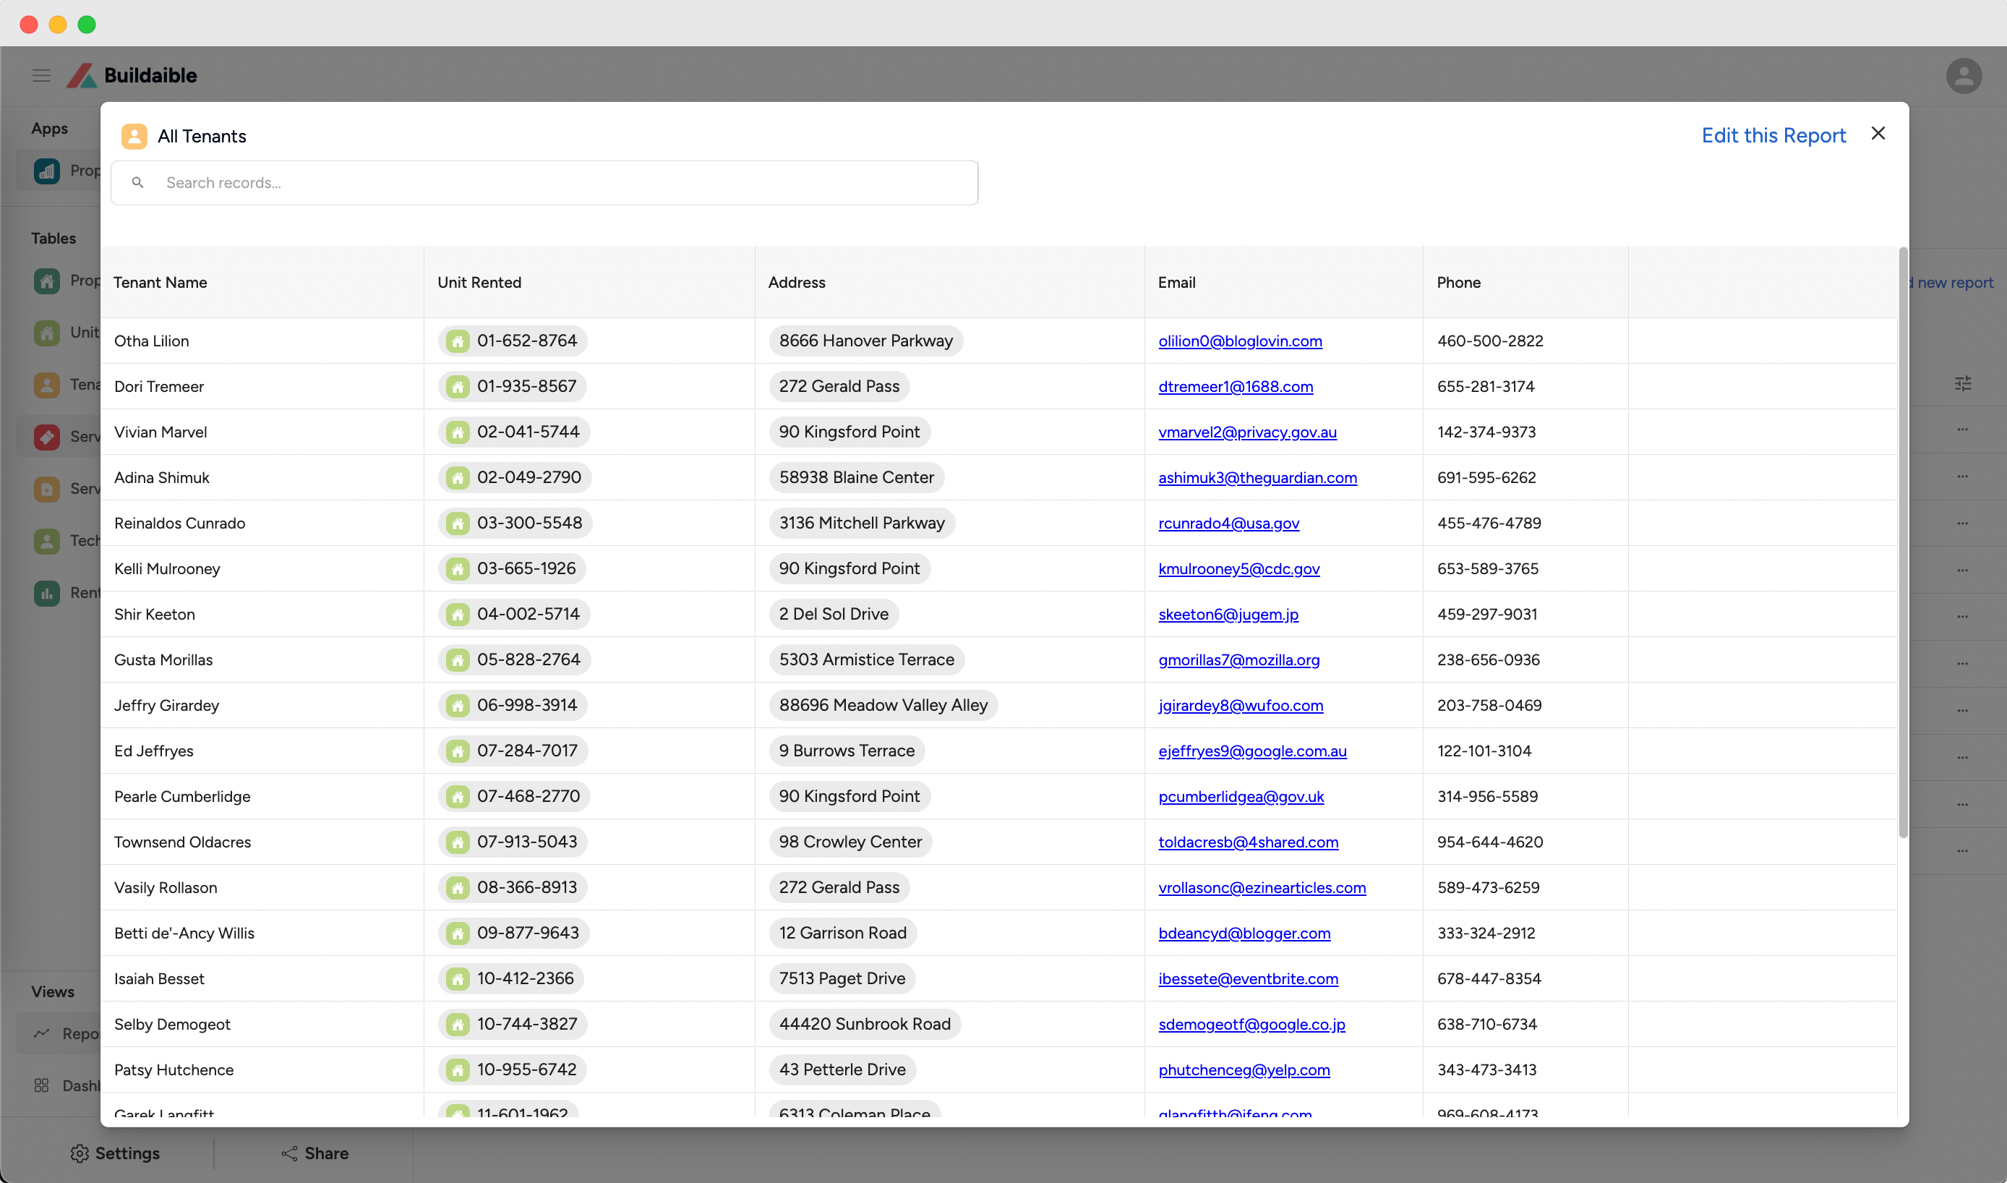The image size is (2007, 1183).
Task: Click the filter sliders icon behind dialog
Action: (x=1962, y=383)
